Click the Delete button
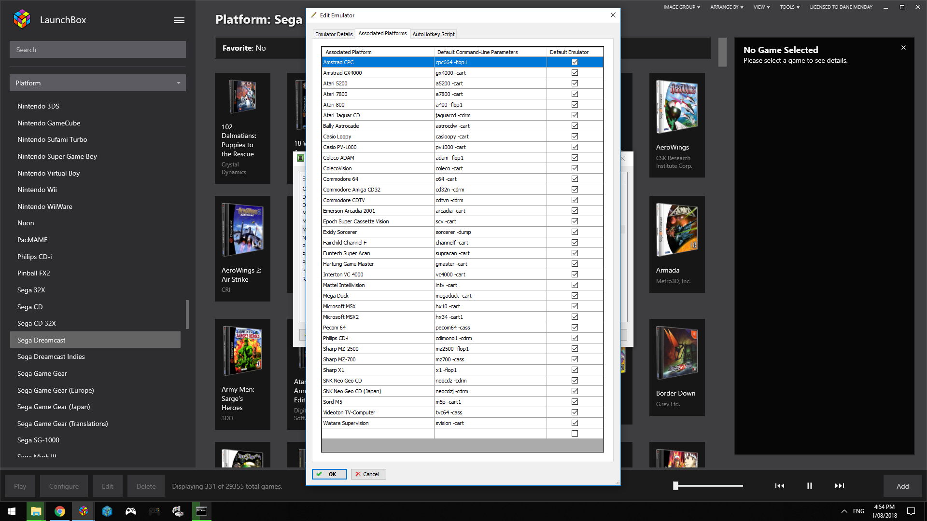 pyautogui.click(x=146, y=486)
